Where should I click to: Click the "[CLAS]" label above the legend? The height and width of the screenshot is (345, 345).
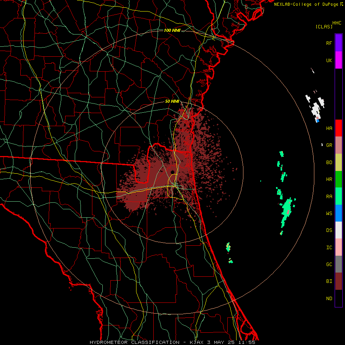point(324,26)
